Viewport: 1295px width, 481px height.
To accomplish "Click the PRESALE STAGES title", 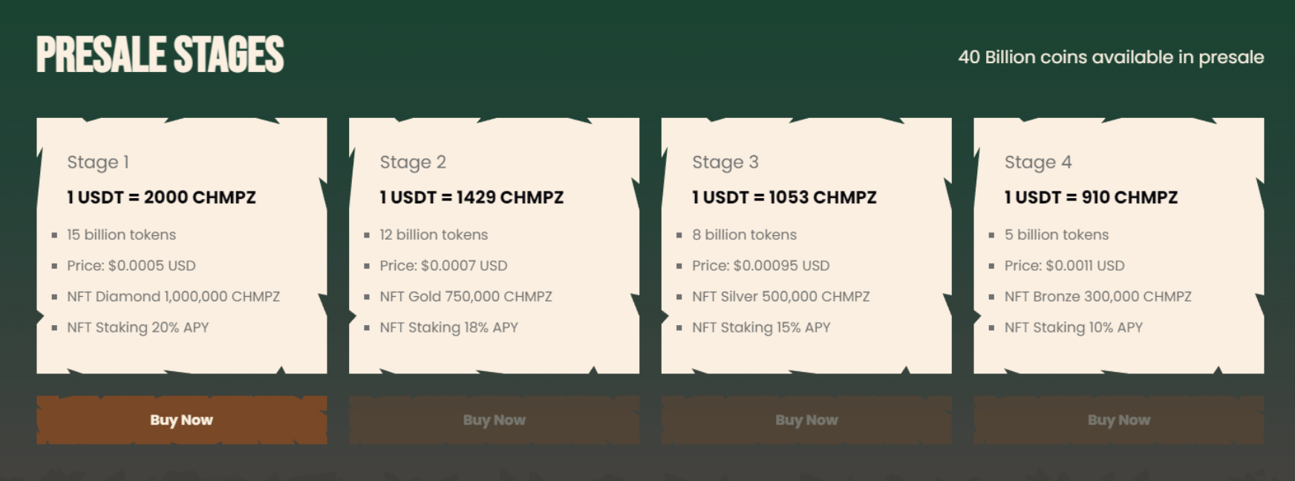I will pos(160,55).
